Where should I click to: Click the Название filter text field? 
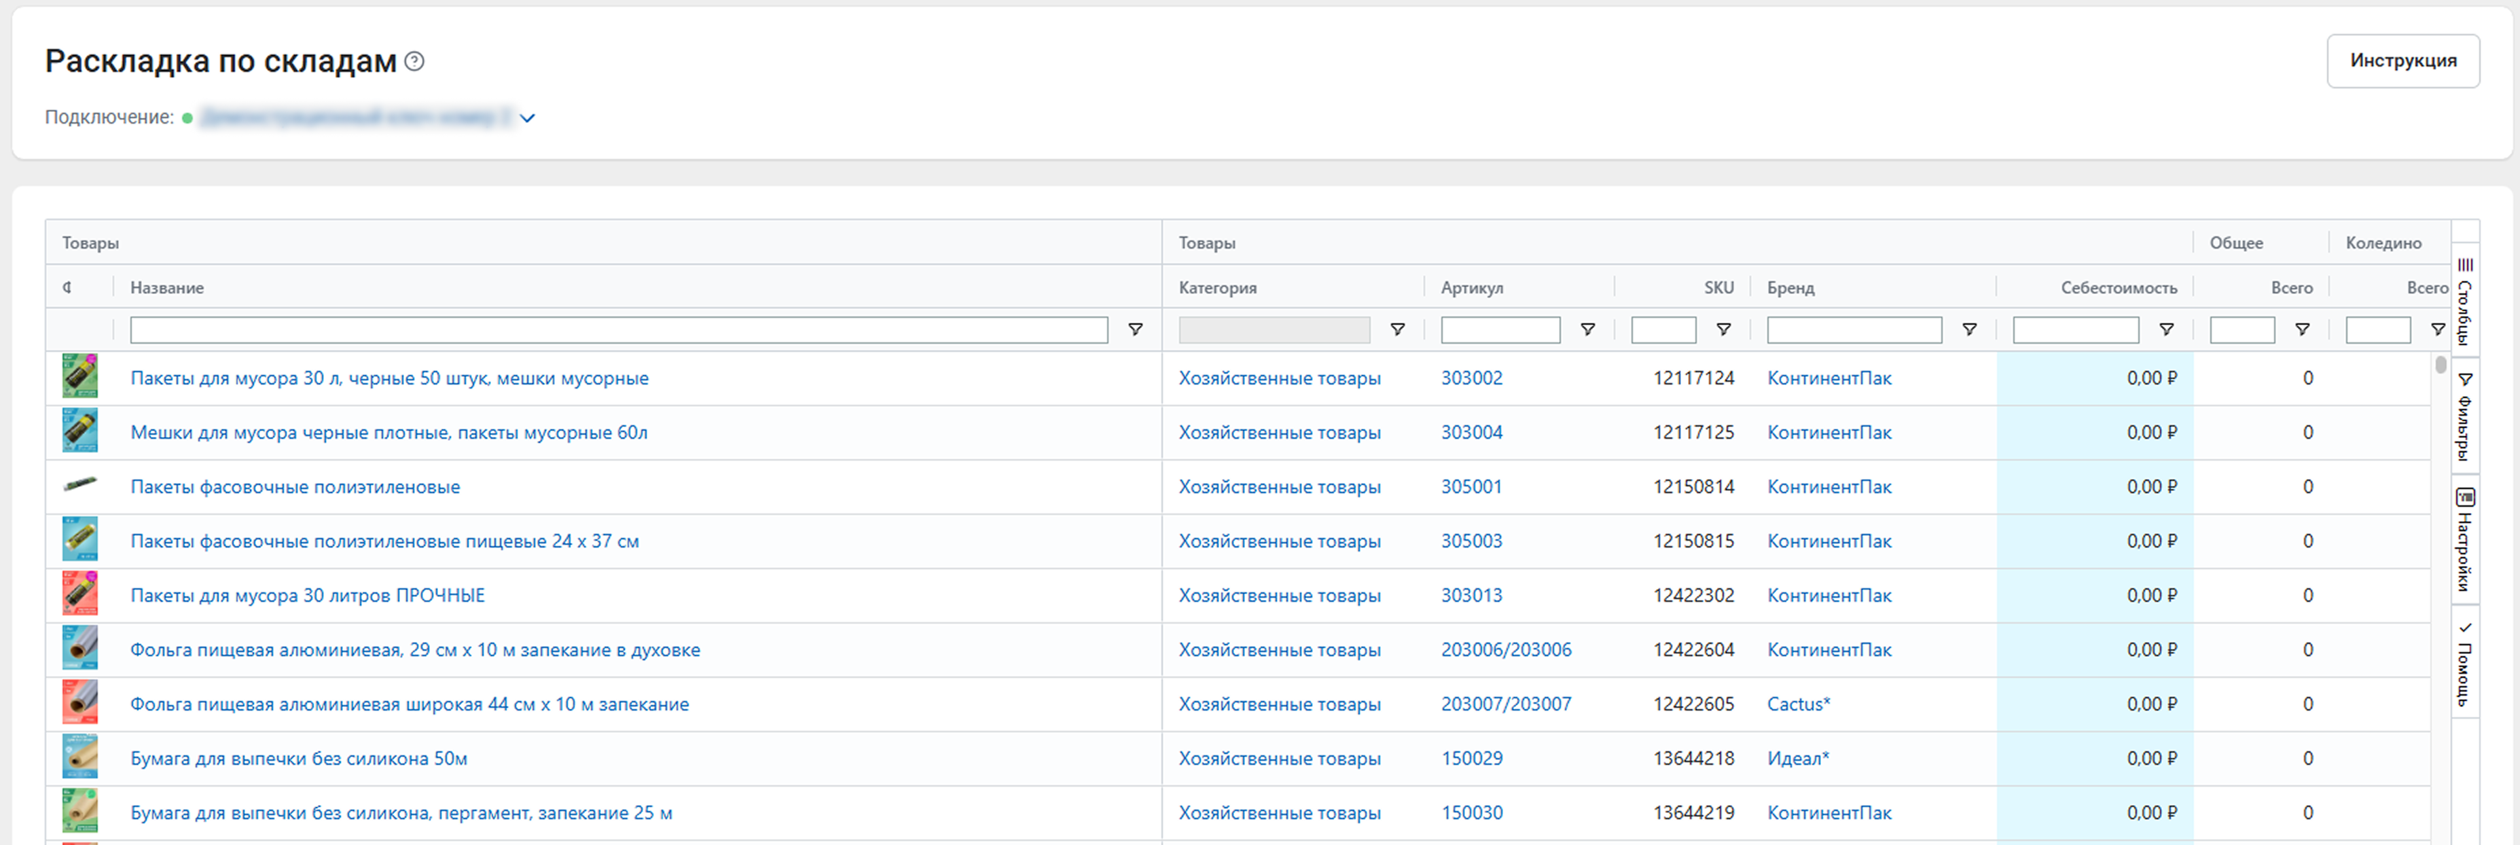pos(618,329)
